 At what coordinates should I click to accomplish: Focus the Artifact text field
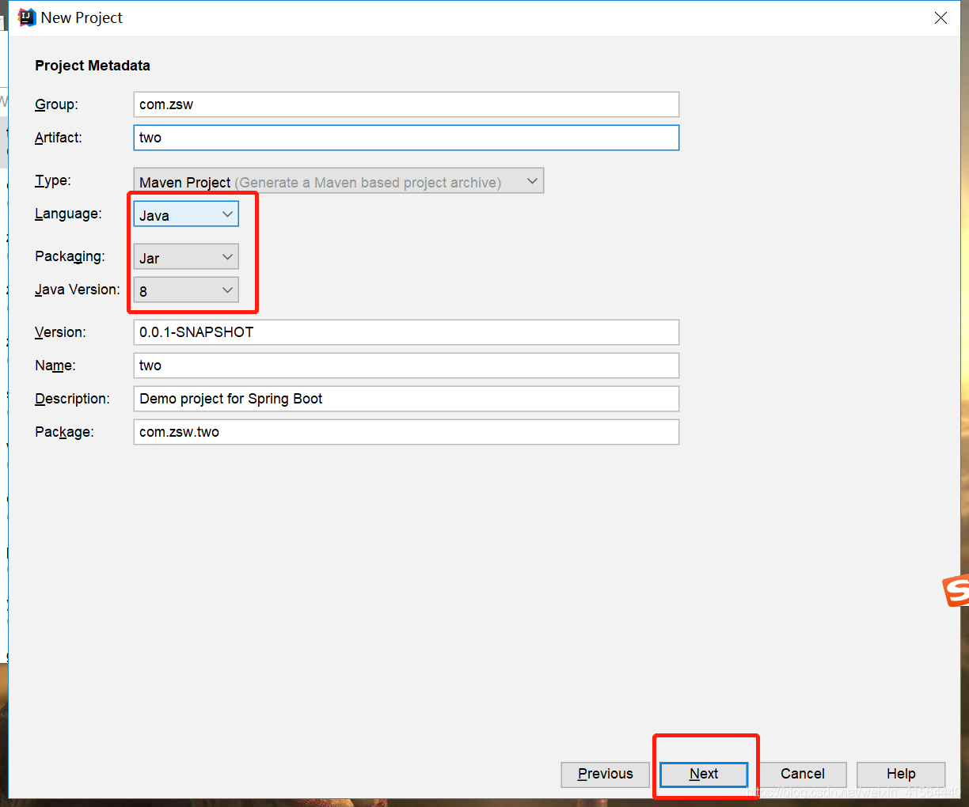[x=406, y=138]
